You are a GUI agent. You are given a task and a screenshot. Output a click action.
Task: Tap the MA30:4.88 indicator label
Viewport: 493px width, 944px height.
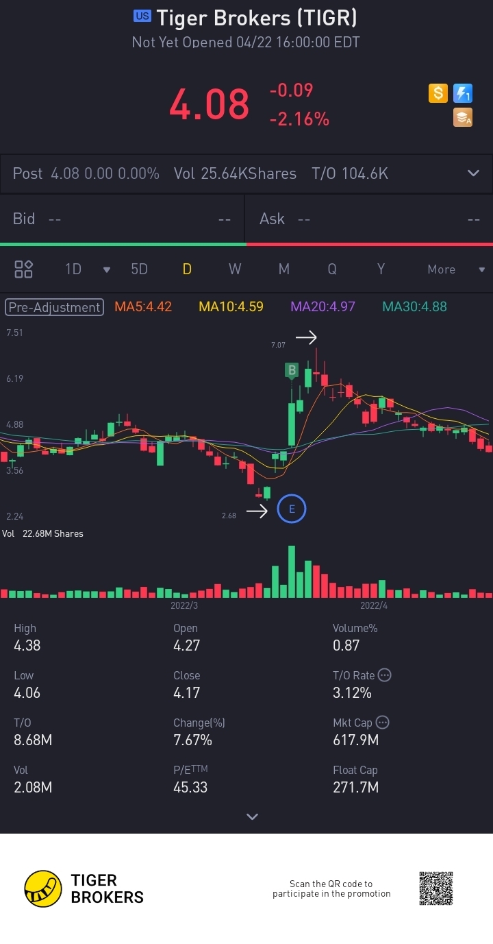[x=414, y=307]
